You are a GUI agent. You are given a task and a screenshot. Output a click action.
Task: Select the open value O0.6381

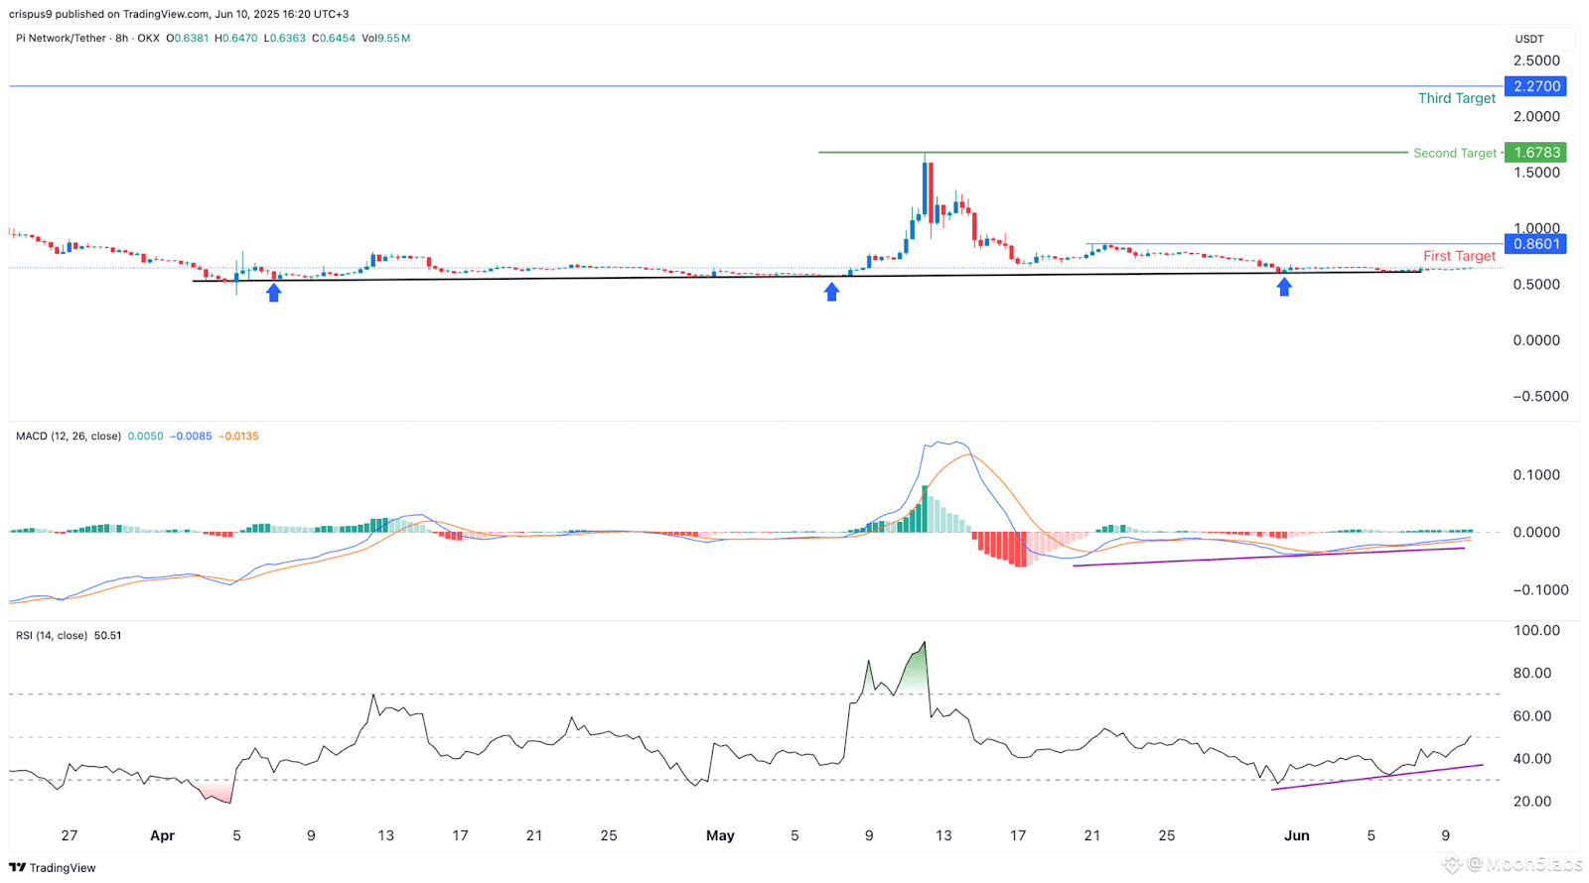(187, 38)
